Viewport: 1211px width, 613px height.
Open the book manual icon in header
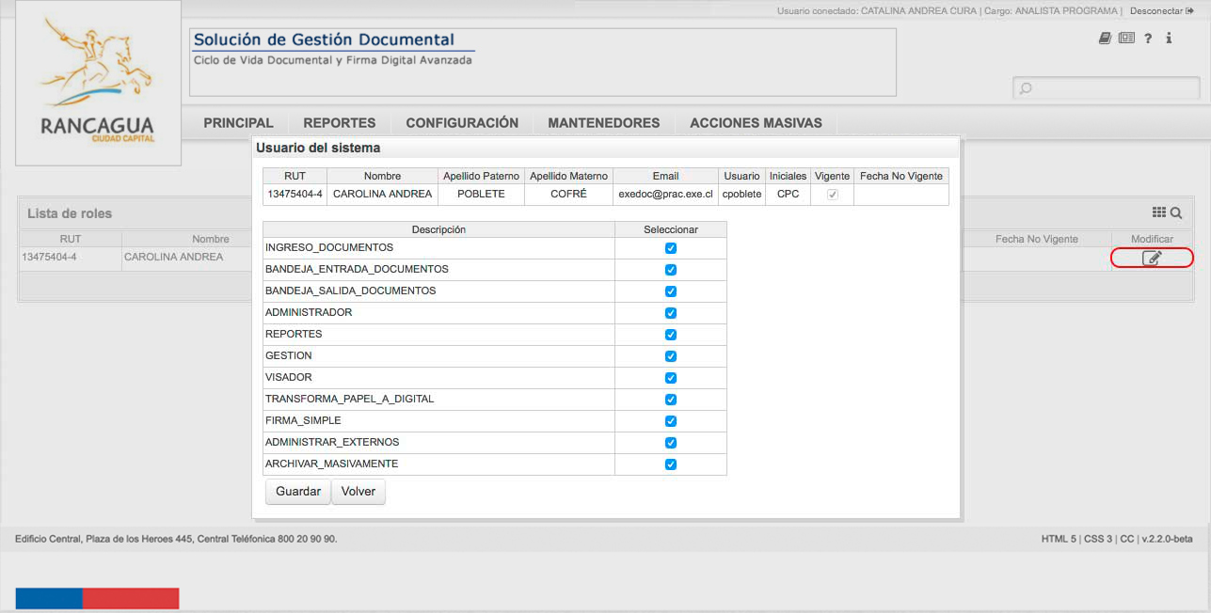click(1106, 39)
